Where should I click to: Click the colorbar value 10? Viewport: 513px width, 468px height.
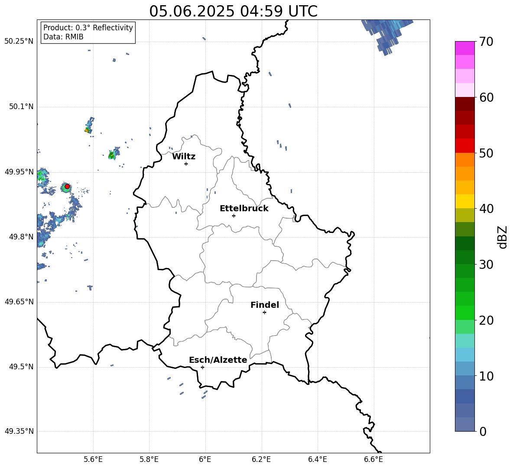pos(486,376)
